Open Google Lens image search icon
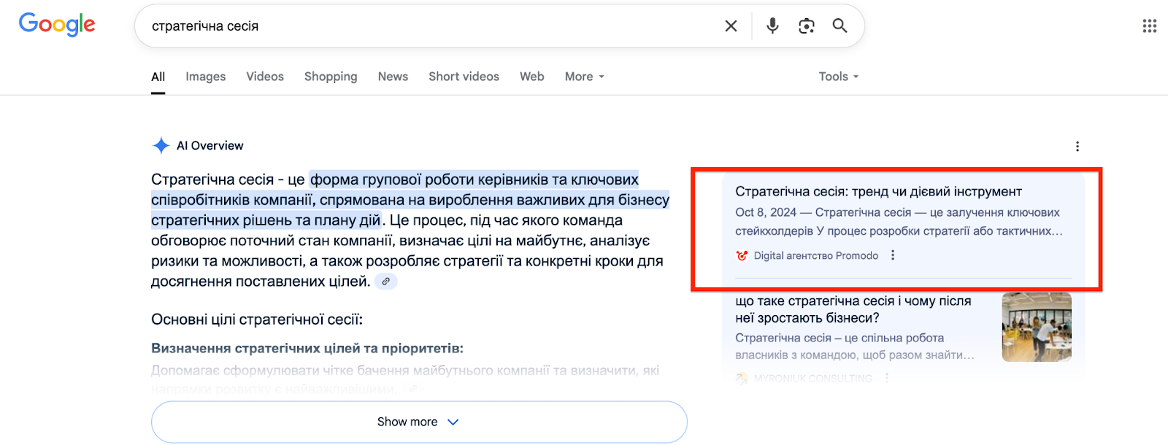The width and height of the screenshot is (1168, 445). (807, 26)
